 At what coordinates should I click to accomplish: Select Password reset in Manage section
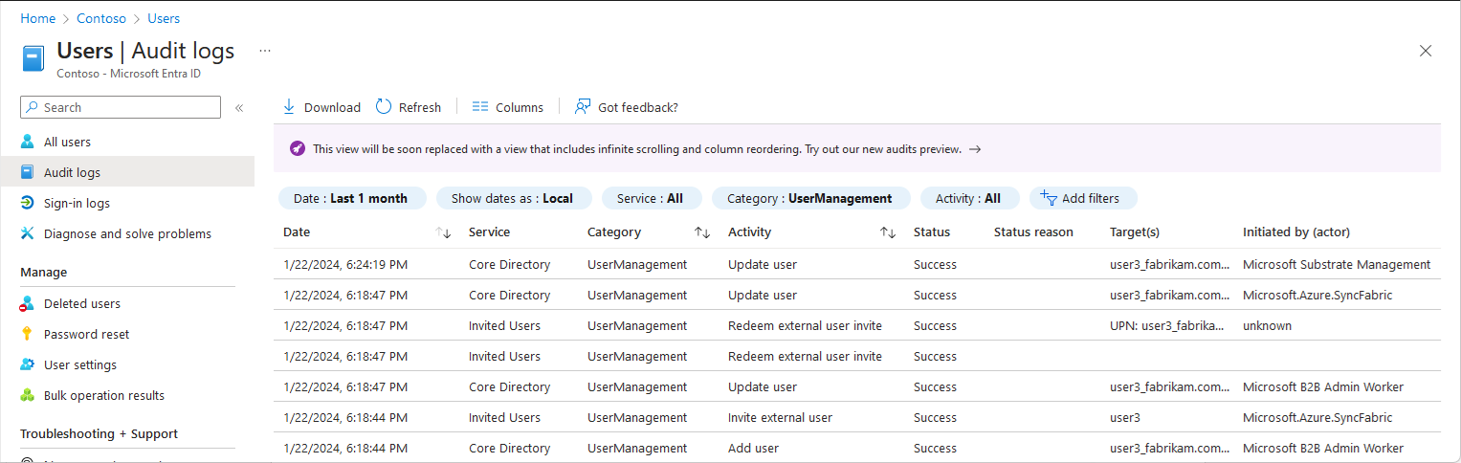pos(86,334)
